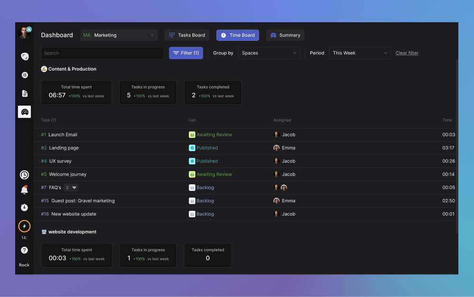
Task: Open the help question mark icon
Action: coord(24,250)
